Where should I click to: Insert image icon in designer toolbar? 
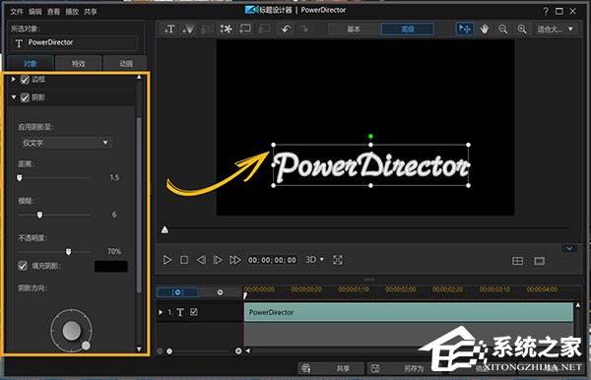[x=207, y=29]
